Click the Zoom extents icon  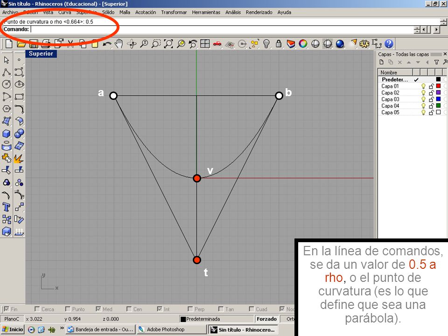(x=168, y=44)
